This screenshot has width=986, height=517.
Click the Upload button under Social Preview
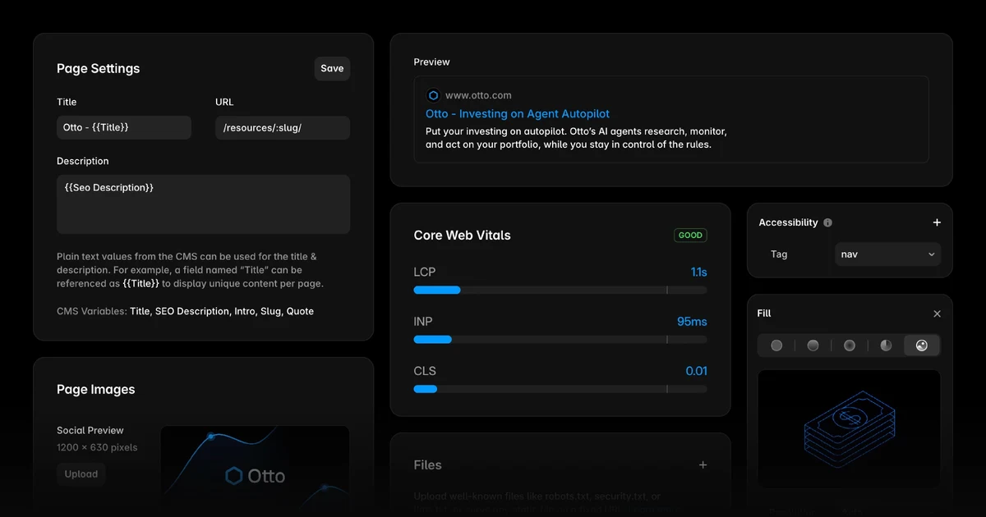(x=81, y=474)
